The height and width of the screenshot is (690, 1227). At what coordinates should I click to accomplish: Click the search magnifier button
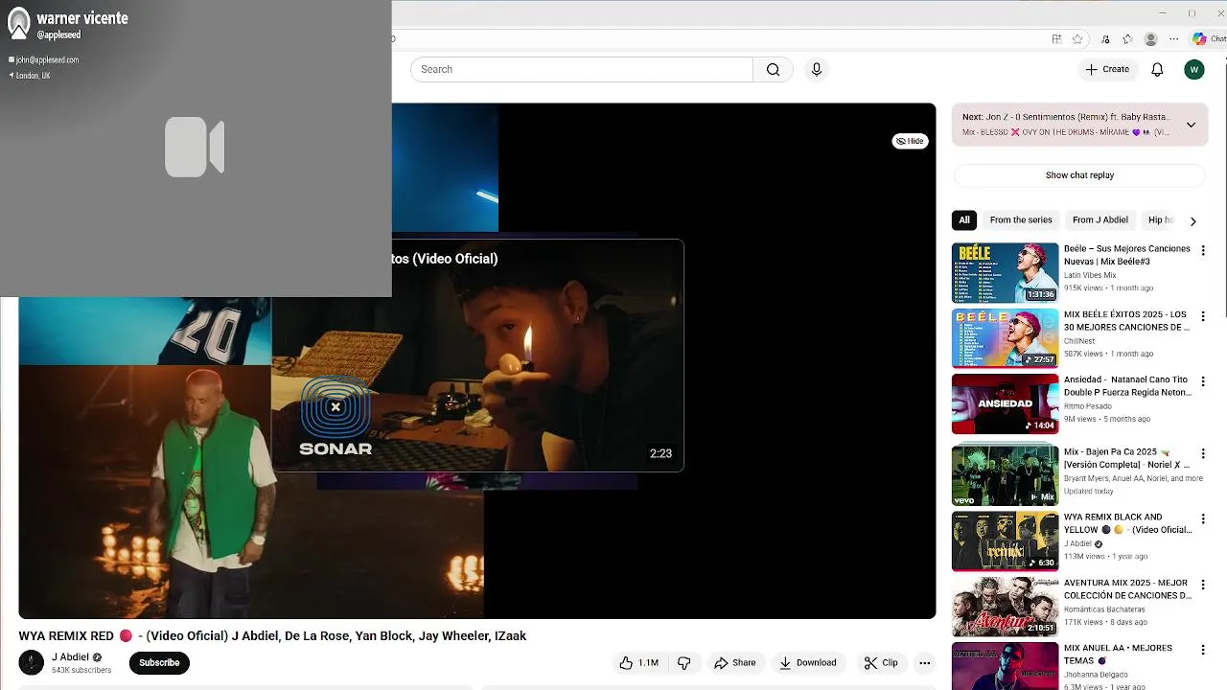click(773, 69)
